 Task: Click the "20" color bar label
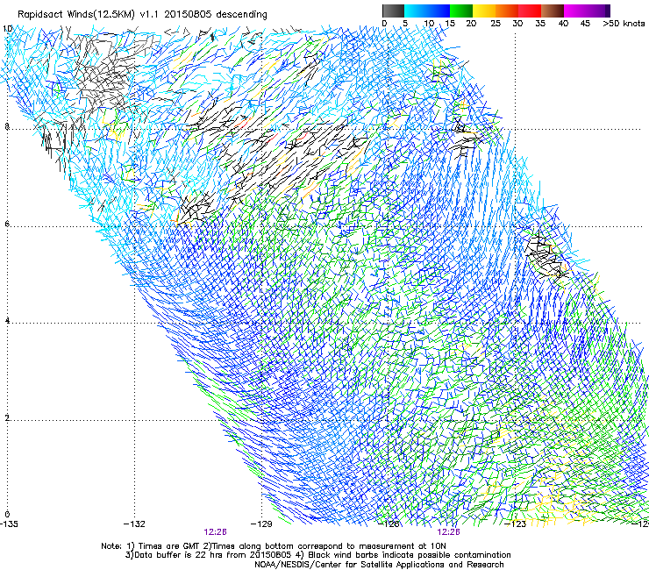coord(471,24)
